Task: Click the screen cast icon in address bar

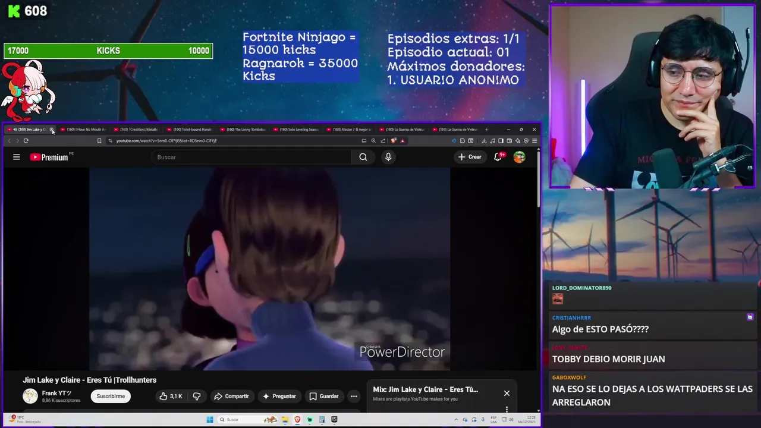Action: coord(364,141)
